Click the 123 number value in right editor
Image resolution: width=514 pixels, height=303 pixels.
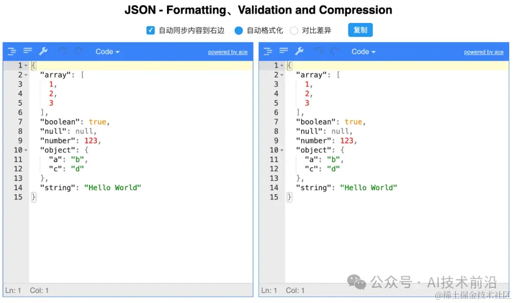point(346,141)
